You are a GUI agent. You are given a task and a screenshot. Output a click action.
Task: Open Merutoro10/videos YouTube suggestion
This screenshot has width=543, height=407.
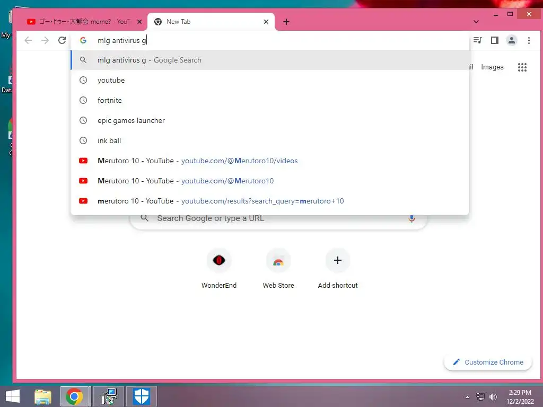tap(270, 161)
